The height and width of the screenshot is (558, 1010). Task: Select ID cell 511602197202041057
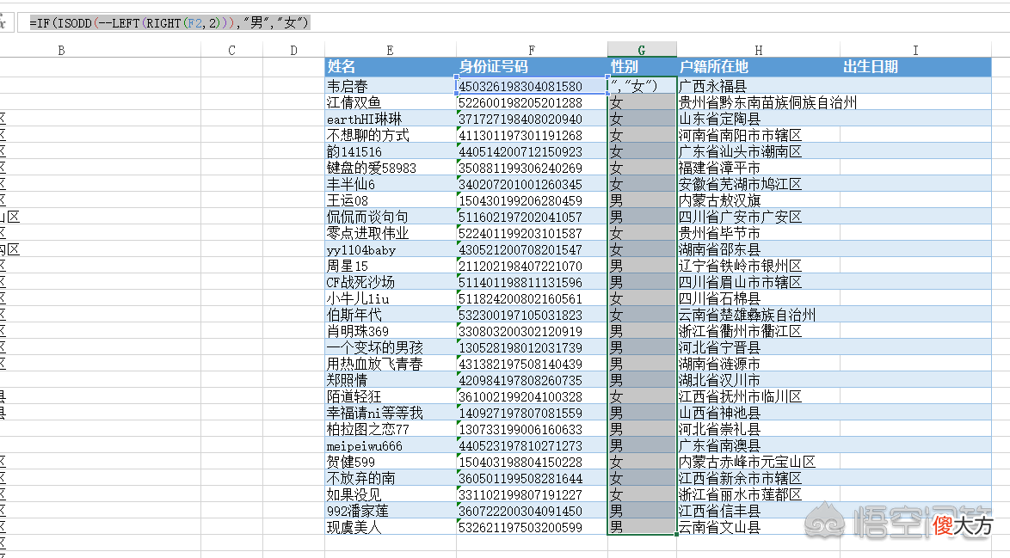(532, 217)
